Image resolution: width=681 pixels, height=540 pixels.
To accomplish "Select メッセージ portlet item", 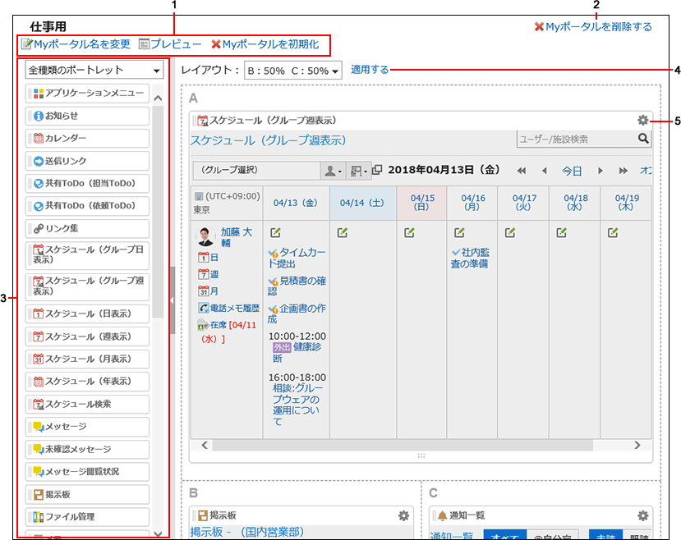I will click(87, 427).
